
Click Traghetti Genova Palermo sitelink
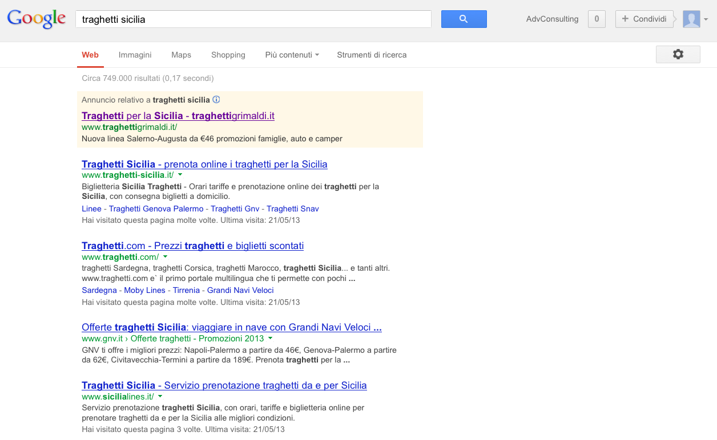156,209
